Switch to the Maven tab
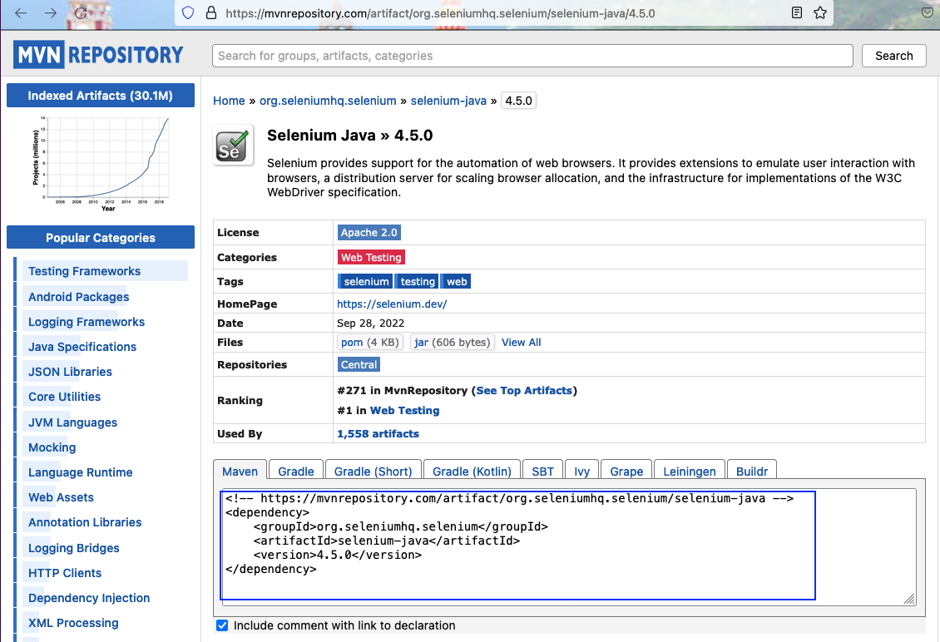Screen dimensions: 940x642 point(240,472)
